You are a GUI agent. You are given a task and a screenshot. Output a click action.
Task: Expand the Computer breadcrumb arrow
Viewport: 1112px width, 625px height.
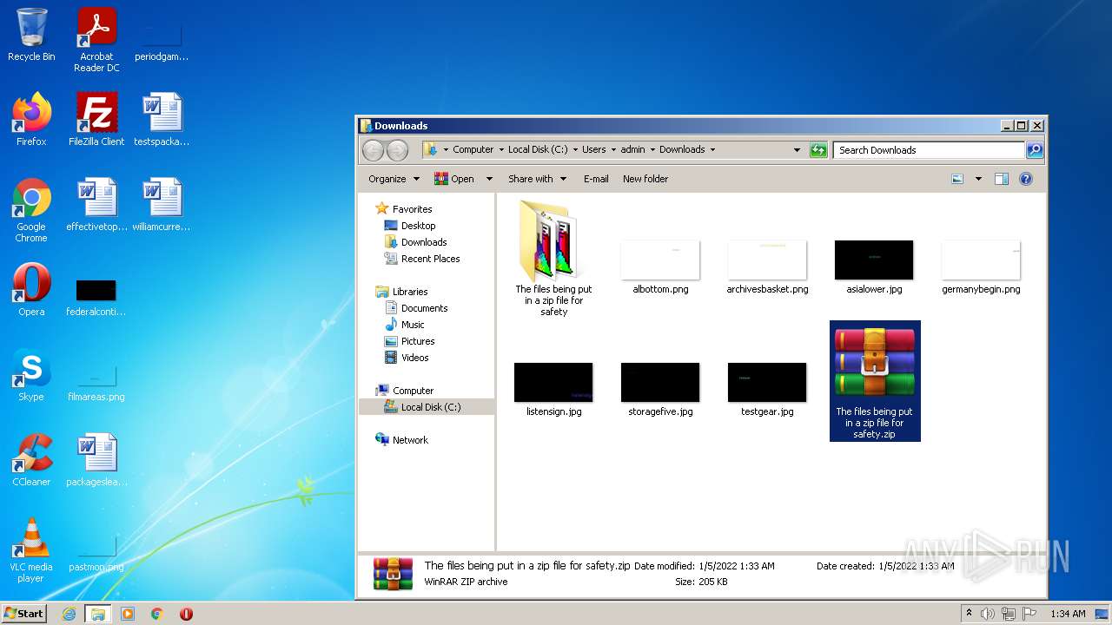click(x=501, y=149)
